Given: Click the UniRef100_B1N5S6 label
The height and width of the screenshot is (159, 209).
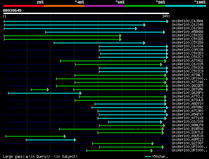Looking at the screenshot, I should (x=187, y=129).
